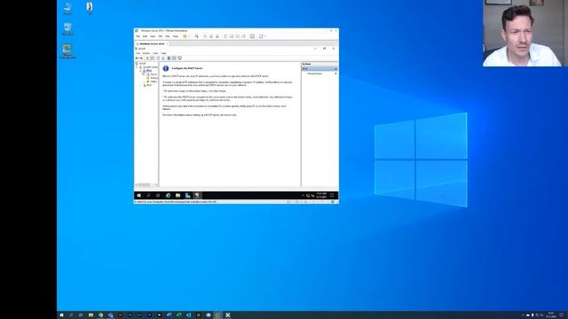The image size is (568, 319).
Task: Open Task View on the guest taskbar
Action: pos(158,195)
